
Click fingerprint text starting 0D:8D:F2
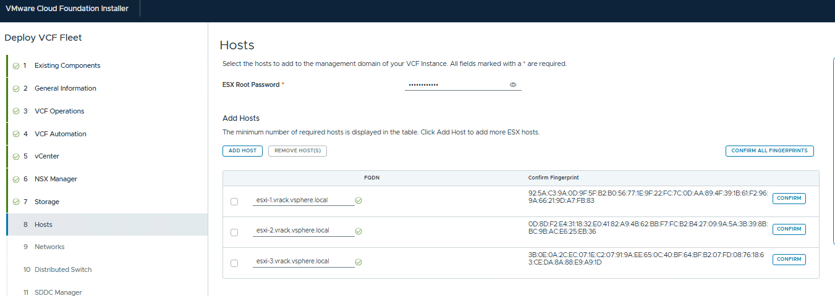(x=648, y=228)
